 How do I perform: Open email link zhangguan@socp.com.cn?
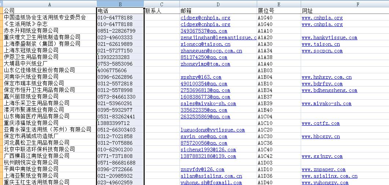[x=211, y=51]
